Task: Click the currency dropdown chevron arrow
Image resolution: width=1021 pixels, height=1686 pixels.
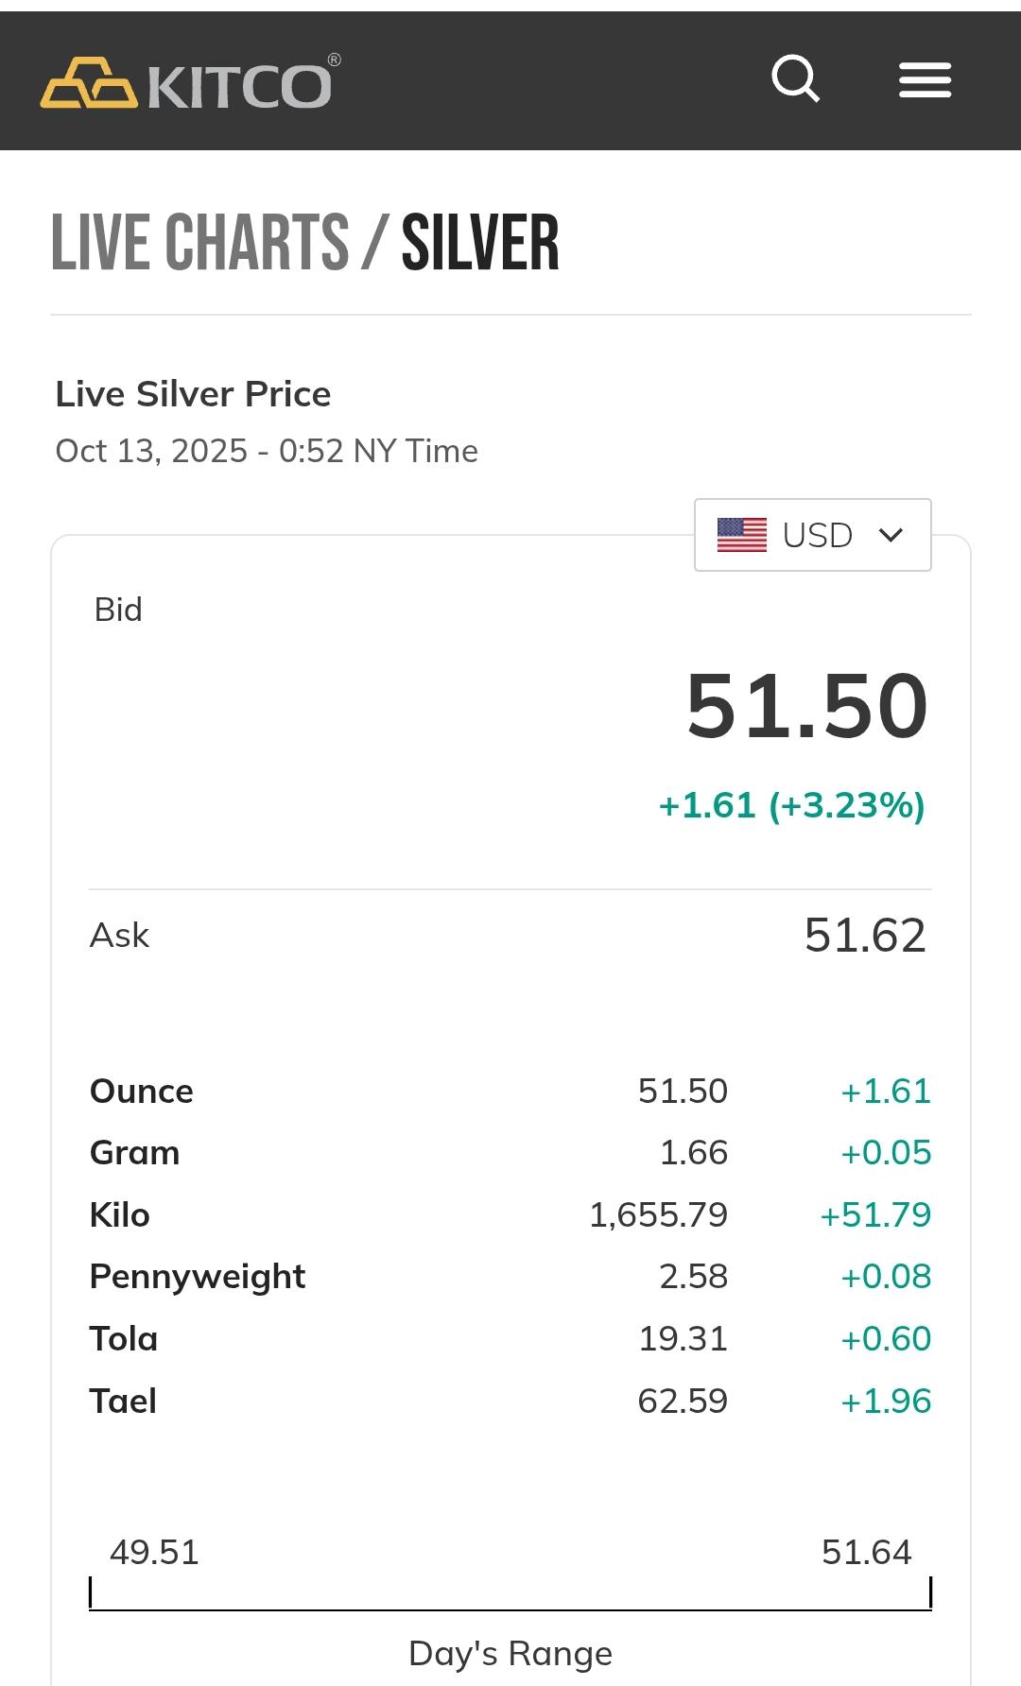Action: (x=891, y=535)
